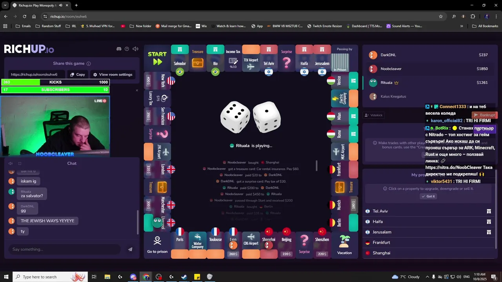This screenshot has width=502, height=282.
Task: Open the Random Stuff bookmark folder
Action: 48,26
